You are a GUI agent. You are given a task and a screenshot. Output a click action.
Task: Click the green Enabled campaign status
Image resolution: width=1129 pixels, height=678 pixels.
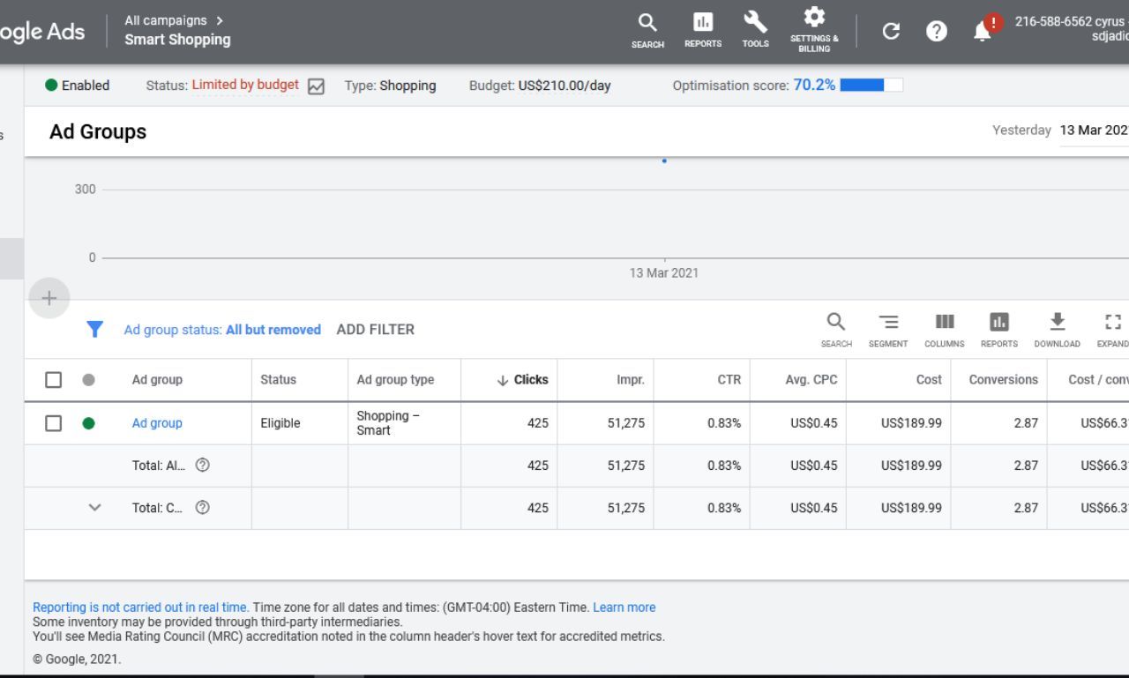tap(78, 86)
